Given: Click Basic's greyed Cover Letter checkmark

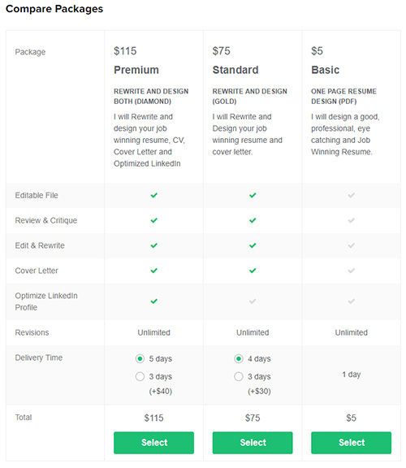Looking at the screenshot, I should pos(352,271).
